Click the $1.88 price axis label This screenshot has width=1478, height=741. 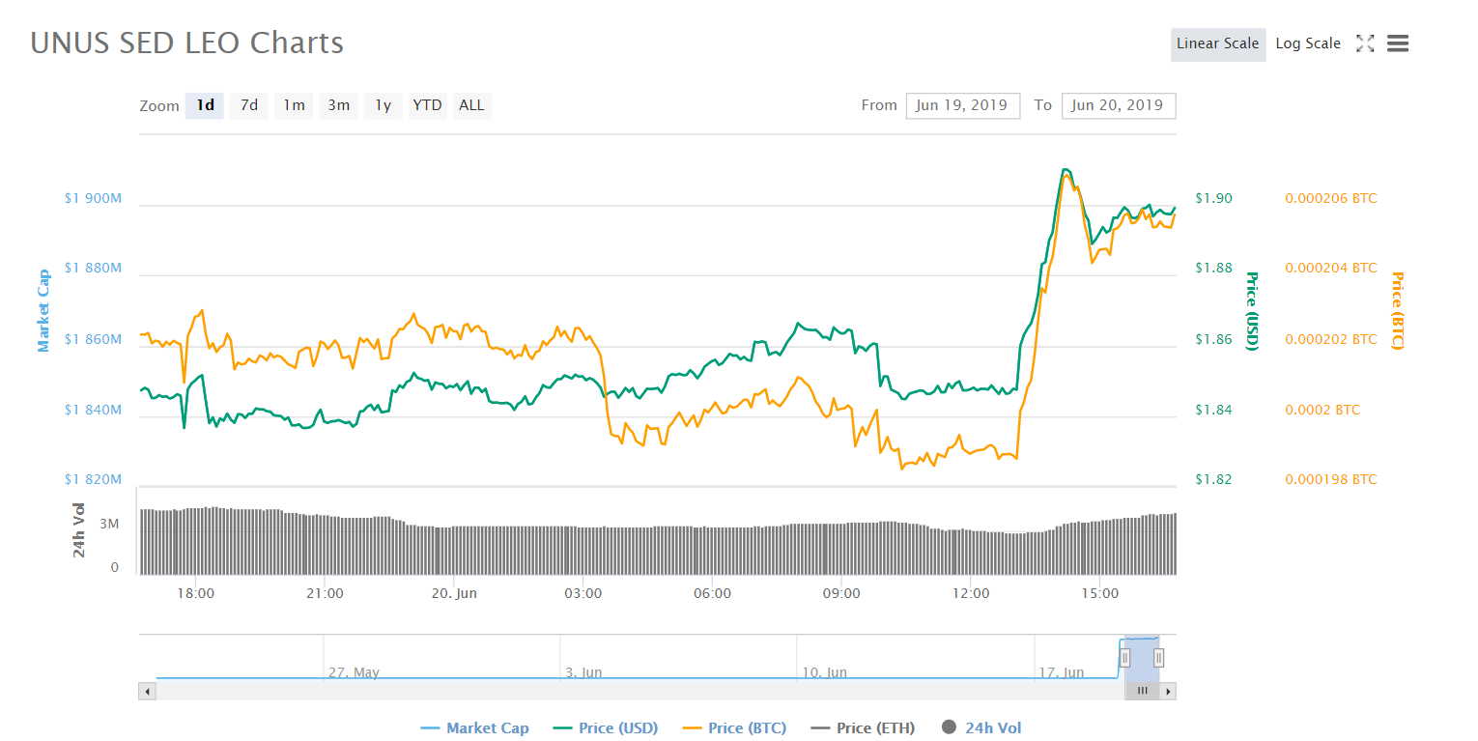pos(1213,268)
